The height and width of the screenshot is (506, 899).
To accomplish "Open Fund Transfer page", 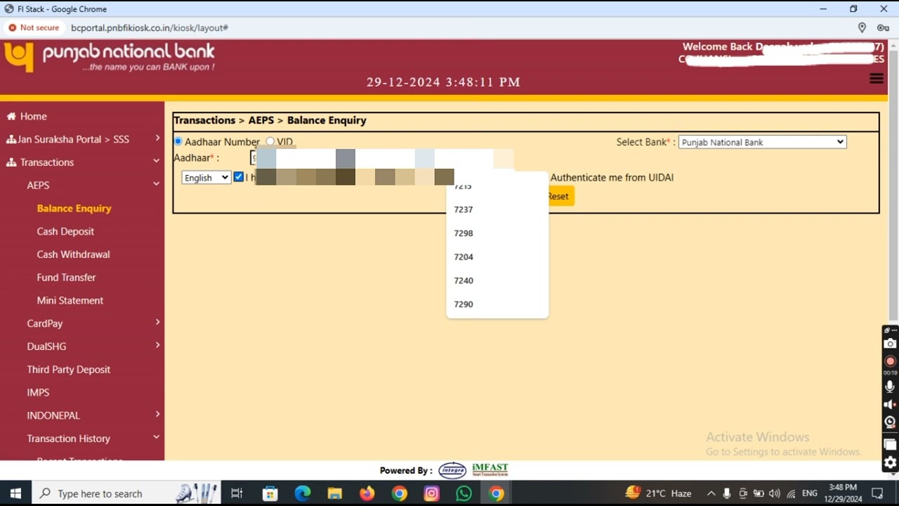I will pos(66,278).
